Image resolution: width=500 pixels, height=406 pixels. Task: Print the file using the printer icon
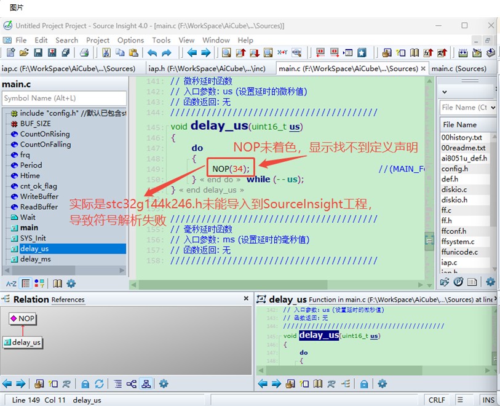pos(84,53)
